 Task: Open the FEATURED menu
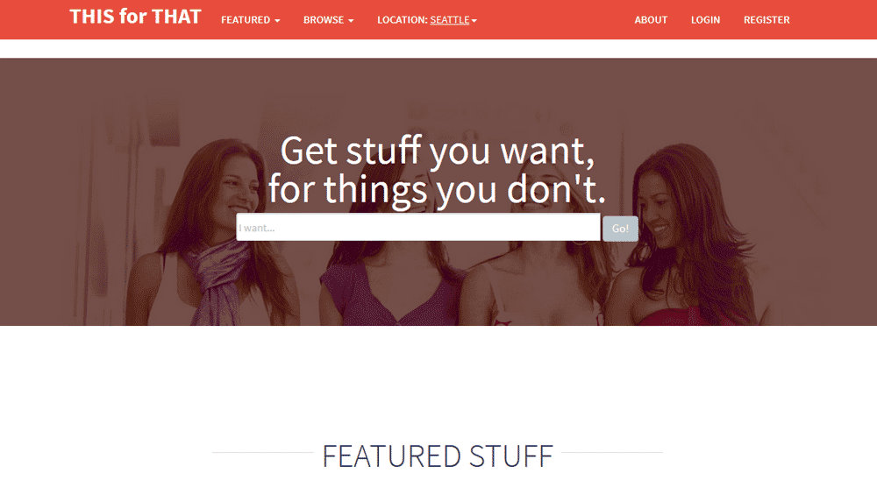tap(251, 20)
